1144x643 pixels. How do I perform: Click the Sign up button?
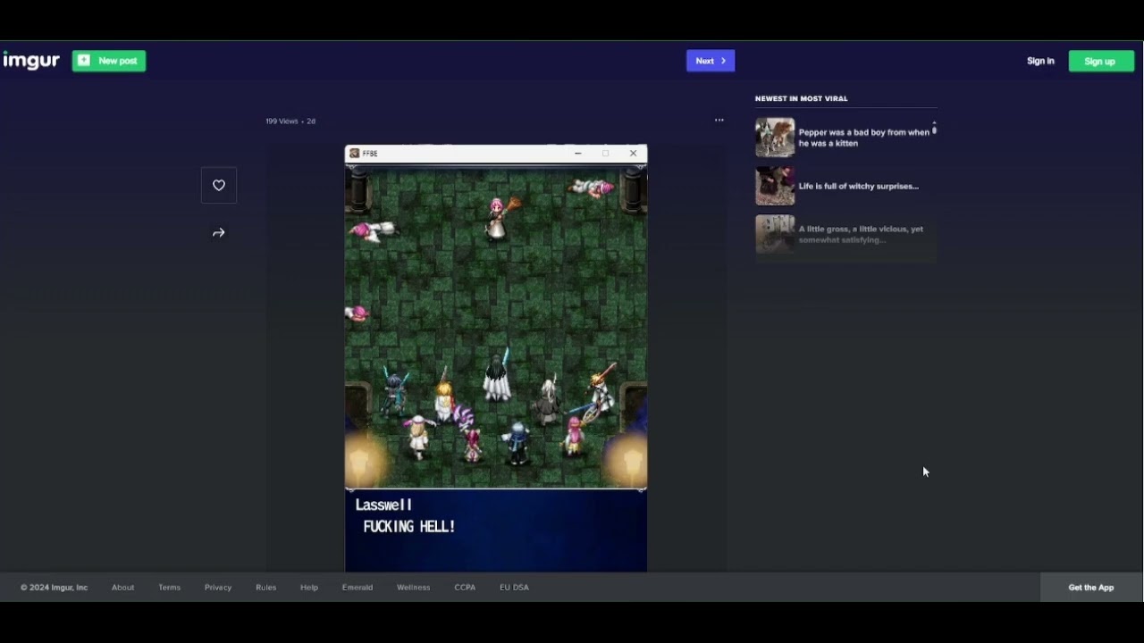click(1101, 61)
